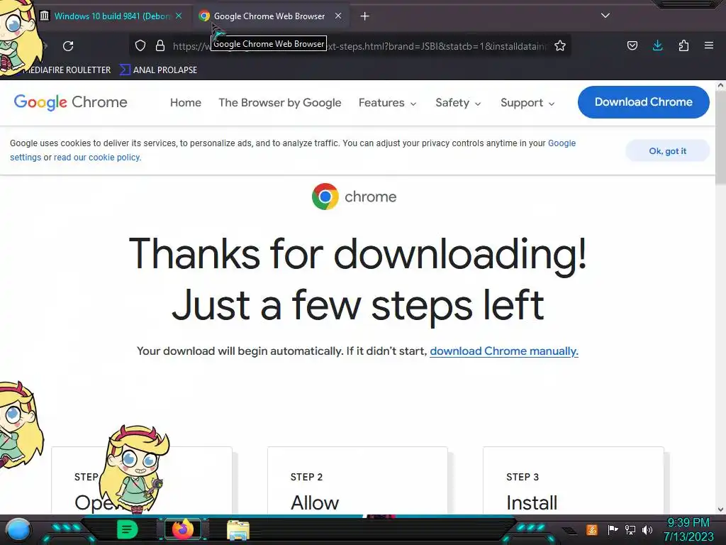Dismiss cookies with Ok, got it
This screenshot has height=545, width=726.
tap(667, 150)
